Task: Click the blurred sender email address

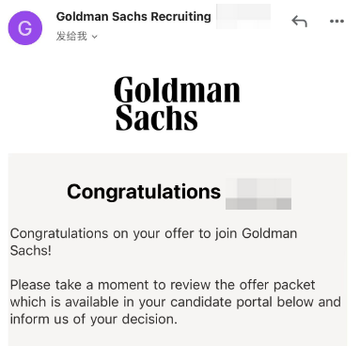Action: (x=243, y=16)
